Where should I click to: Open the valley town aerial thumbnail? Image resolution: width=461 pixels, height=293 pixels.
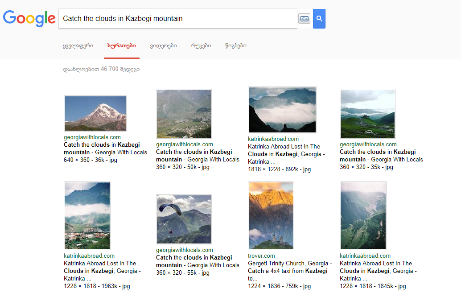coord(184,114)
